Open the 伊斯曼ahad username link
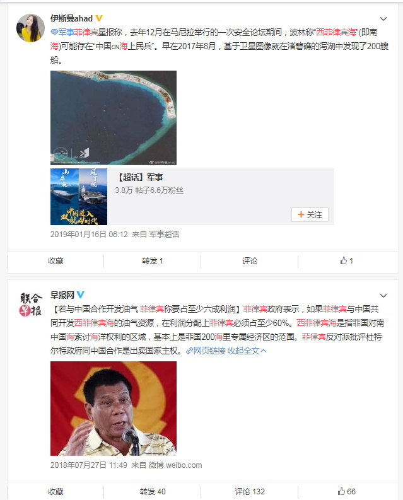 [x=71, y=18]
